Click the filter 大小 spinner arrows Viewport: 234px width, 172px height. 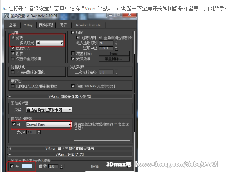[x=39, y=132]
